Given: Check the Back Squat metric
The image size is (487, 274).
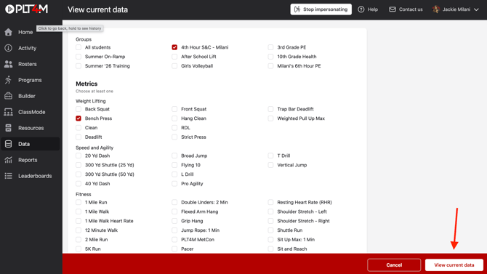Looking at the screenshot, I should (79, 109).
